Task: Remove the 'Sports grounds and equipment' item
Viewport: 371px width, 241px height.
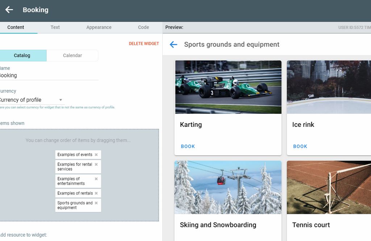Action: point(96,203)
